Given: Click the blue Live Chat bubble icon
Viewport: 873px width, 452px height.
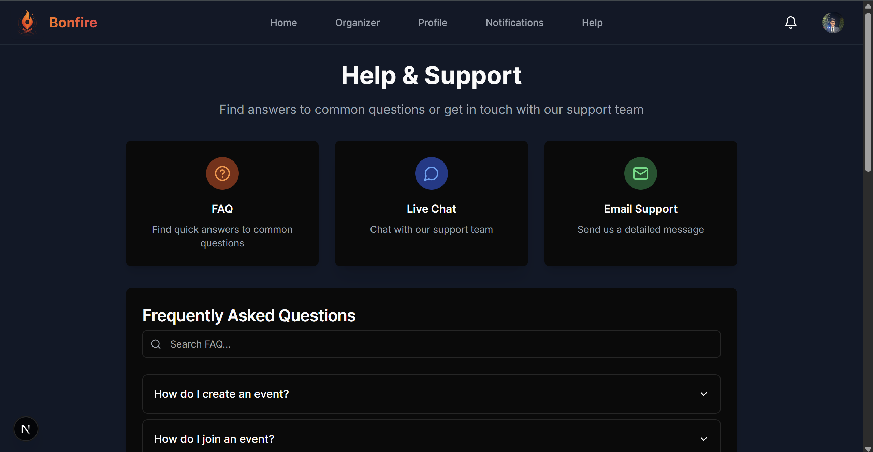Looking at the screenshot, I should (431, 173).
